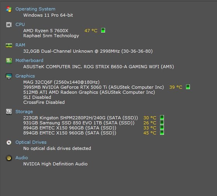Click the CPU chip icon
This screenshot has height=196, width=217.
[9, 25]
